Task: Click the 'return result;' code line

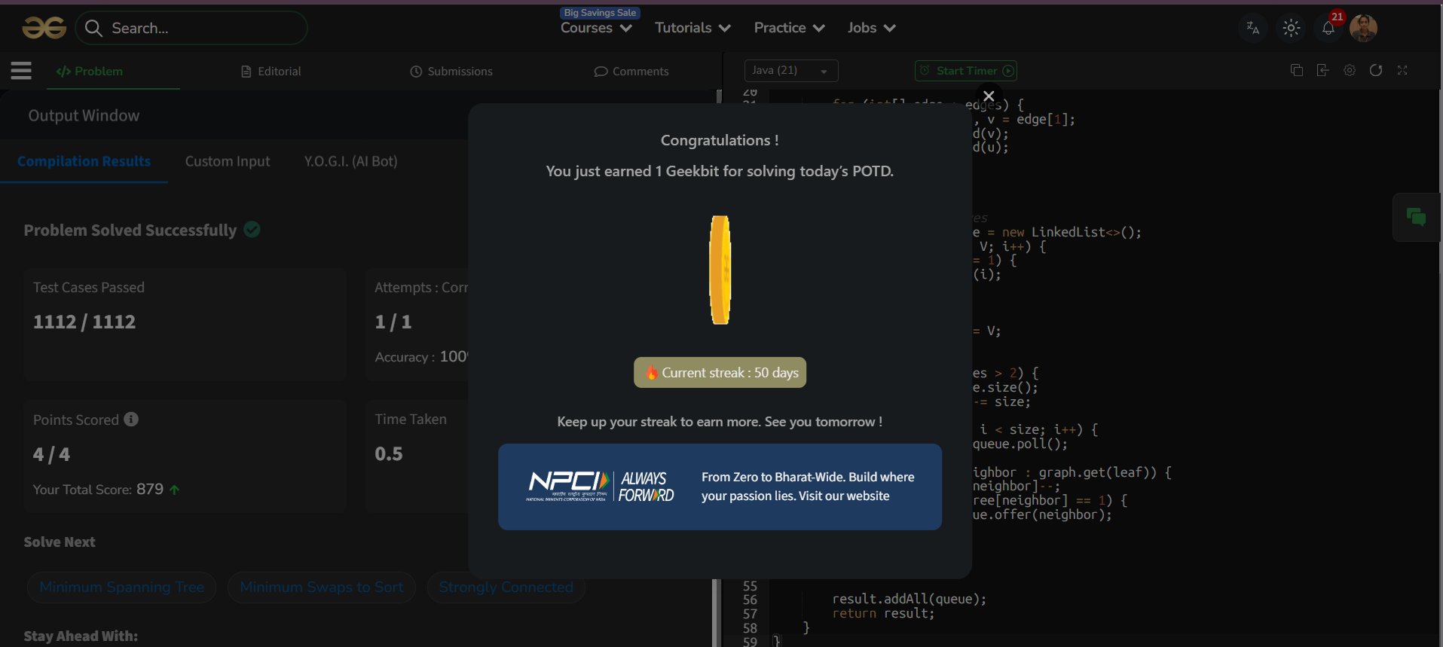Action: point(883,614)
